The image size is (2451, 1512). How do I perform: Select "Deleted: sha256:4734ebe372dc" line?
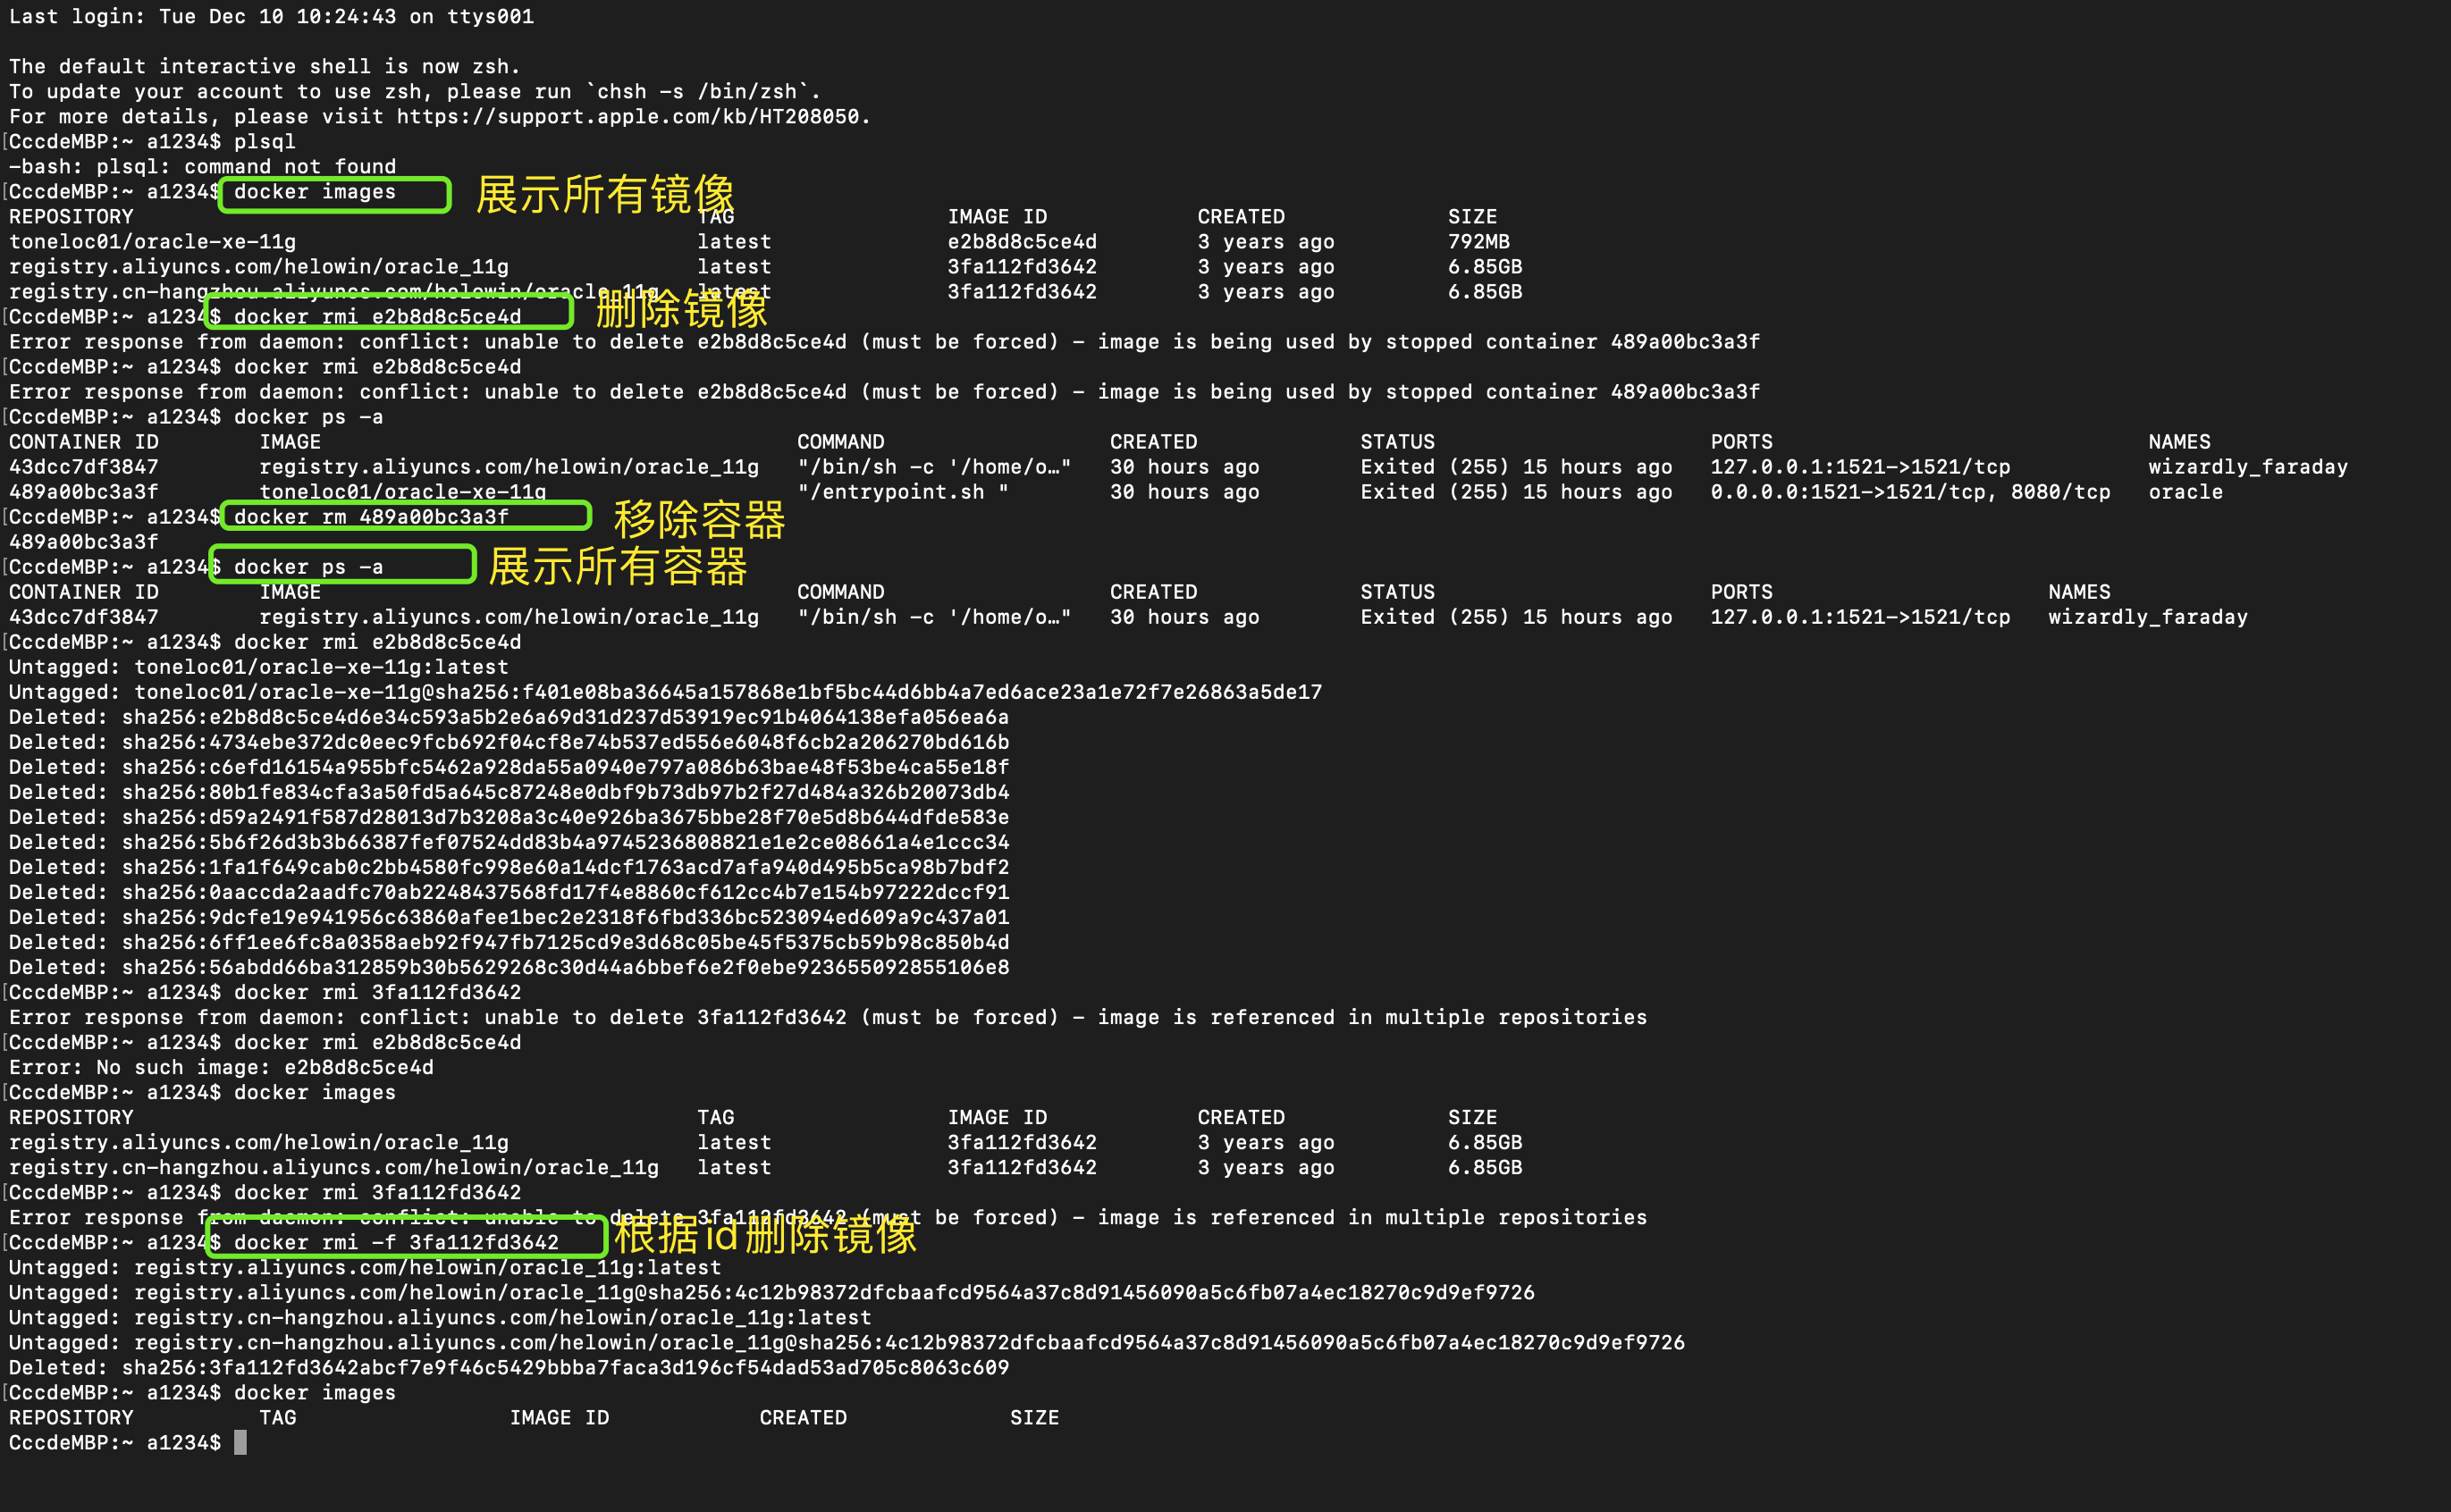(x=509, y=741)
